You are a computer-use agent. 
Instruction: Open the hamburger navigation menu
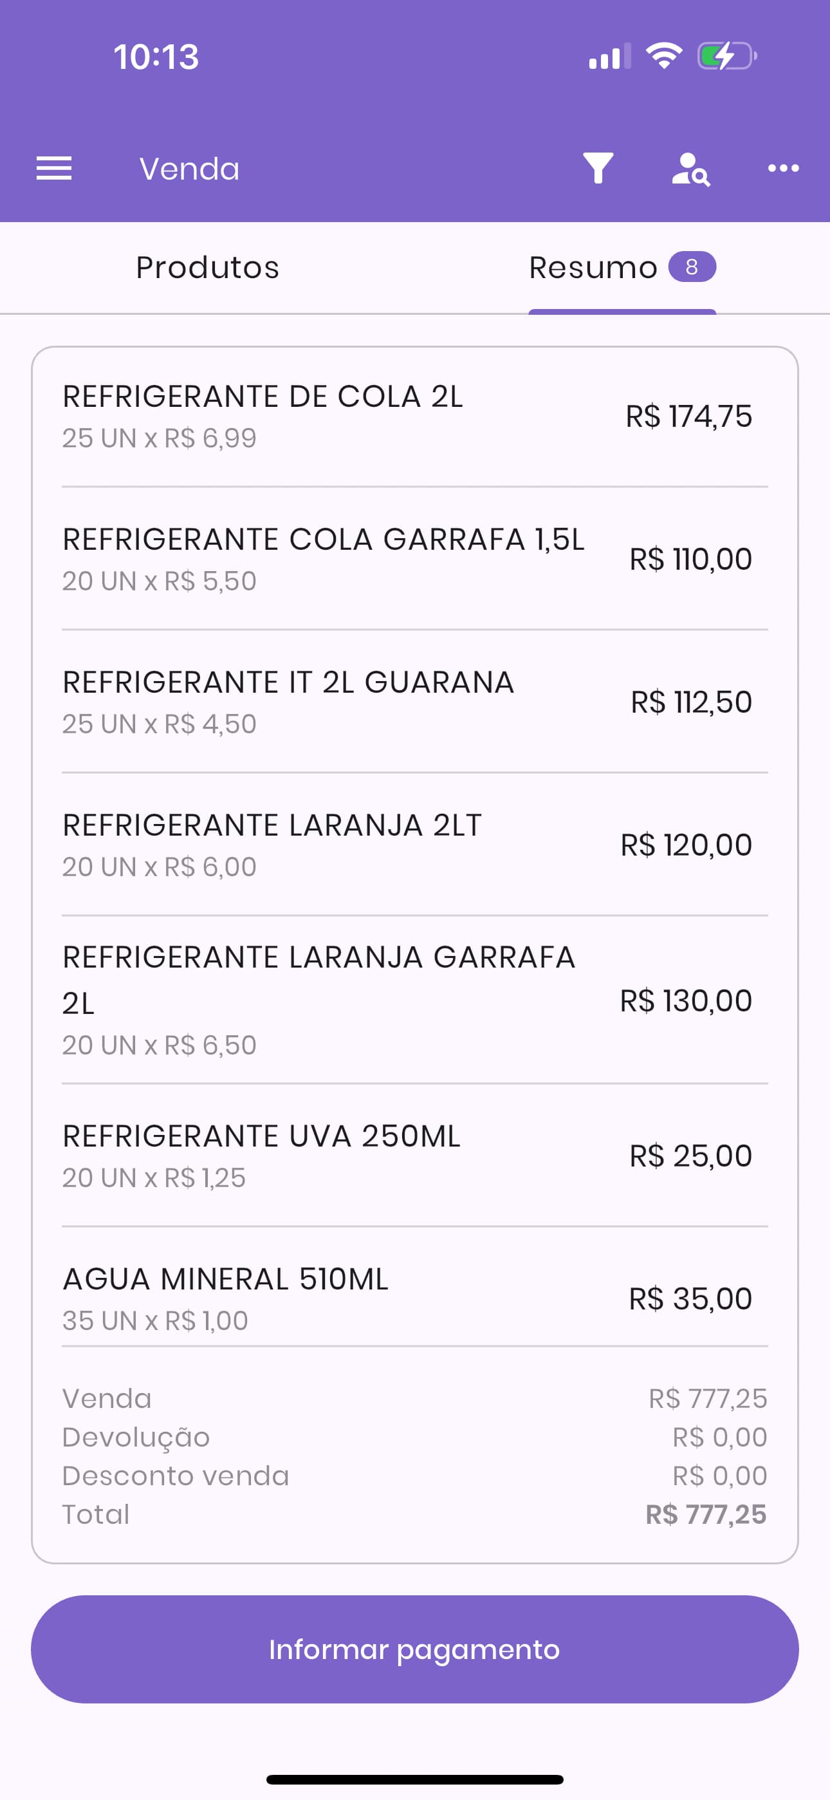(x=54, y=169)
